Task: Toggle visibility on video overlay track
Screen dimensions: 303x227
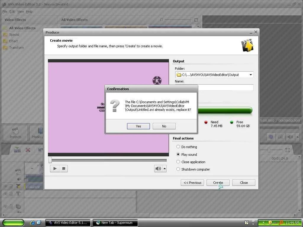Action: [x=5, y=206]
